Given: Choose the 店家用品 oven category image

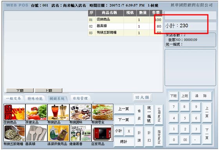Looking at the screenshot, I should click(x=102, y=133).
